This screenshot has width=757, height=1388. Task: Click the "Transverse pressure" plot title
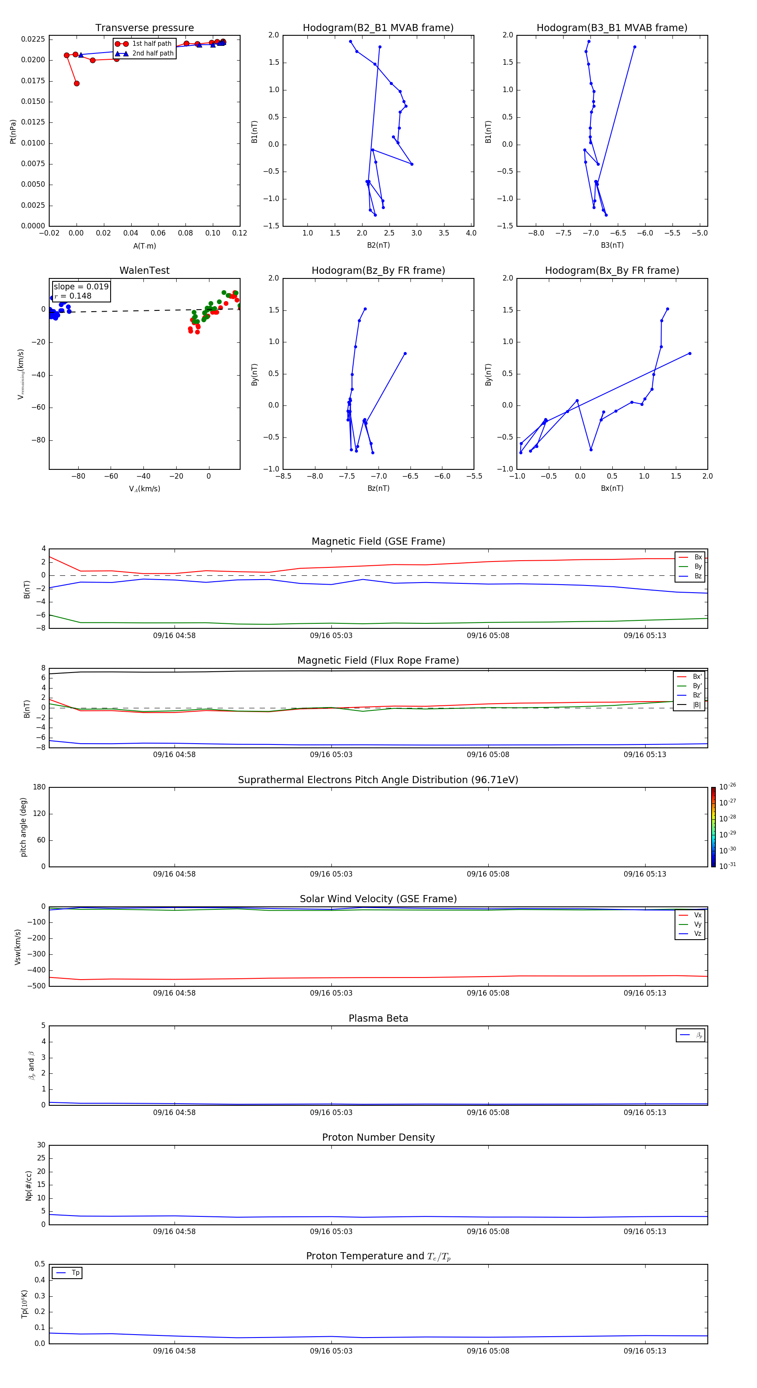pos(144,28)
